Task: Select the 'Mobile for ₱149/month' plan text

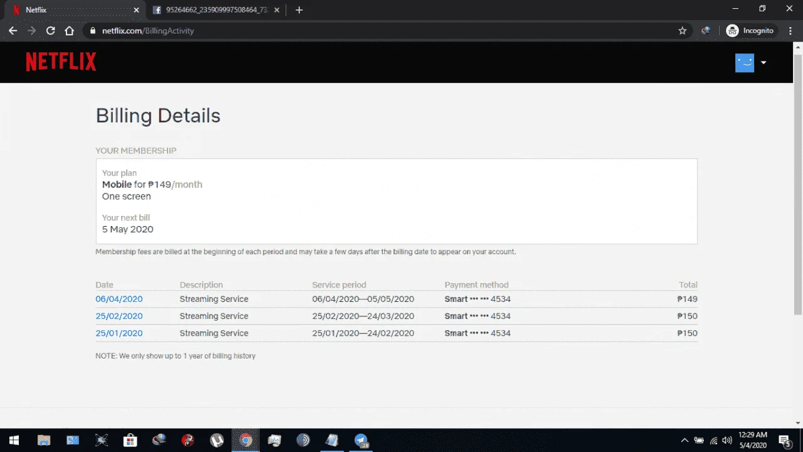Action: [152, 185]
